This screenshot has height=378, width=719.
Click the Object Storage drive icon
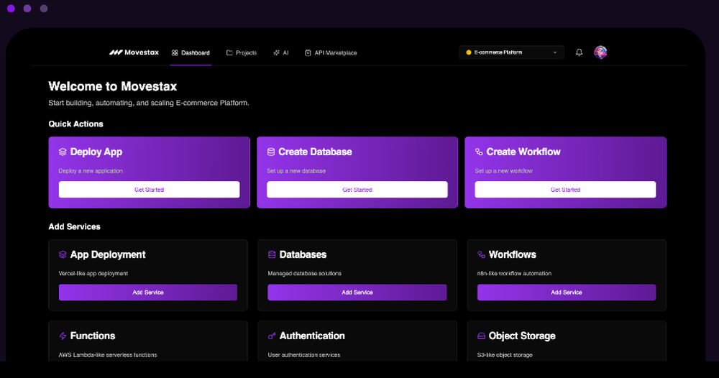click(x=481, y=336)
